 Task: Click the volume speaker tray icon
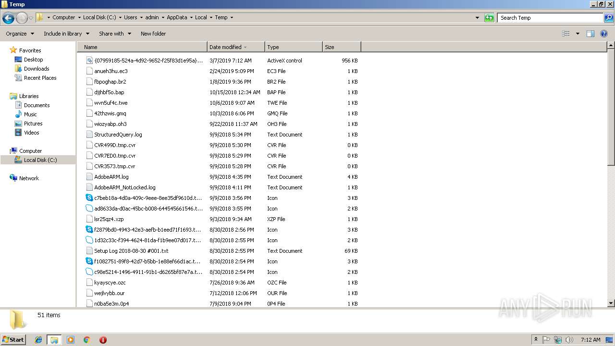click(x=569, y=340)
